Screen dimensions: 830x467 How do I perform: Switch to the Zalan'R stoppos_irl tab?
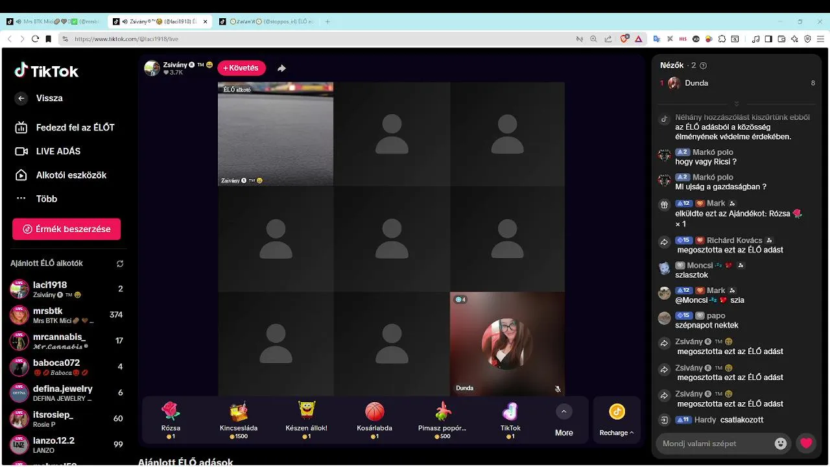[267, 21]
